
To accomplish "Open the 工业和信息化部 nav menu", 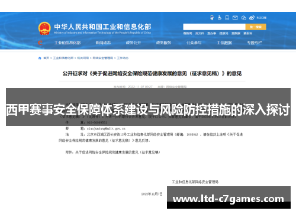I will click(67, 43).
